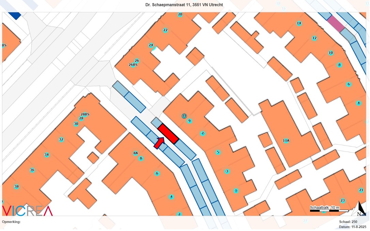
Task: Click the marker labeled 26BS
Action: point(133,65)
